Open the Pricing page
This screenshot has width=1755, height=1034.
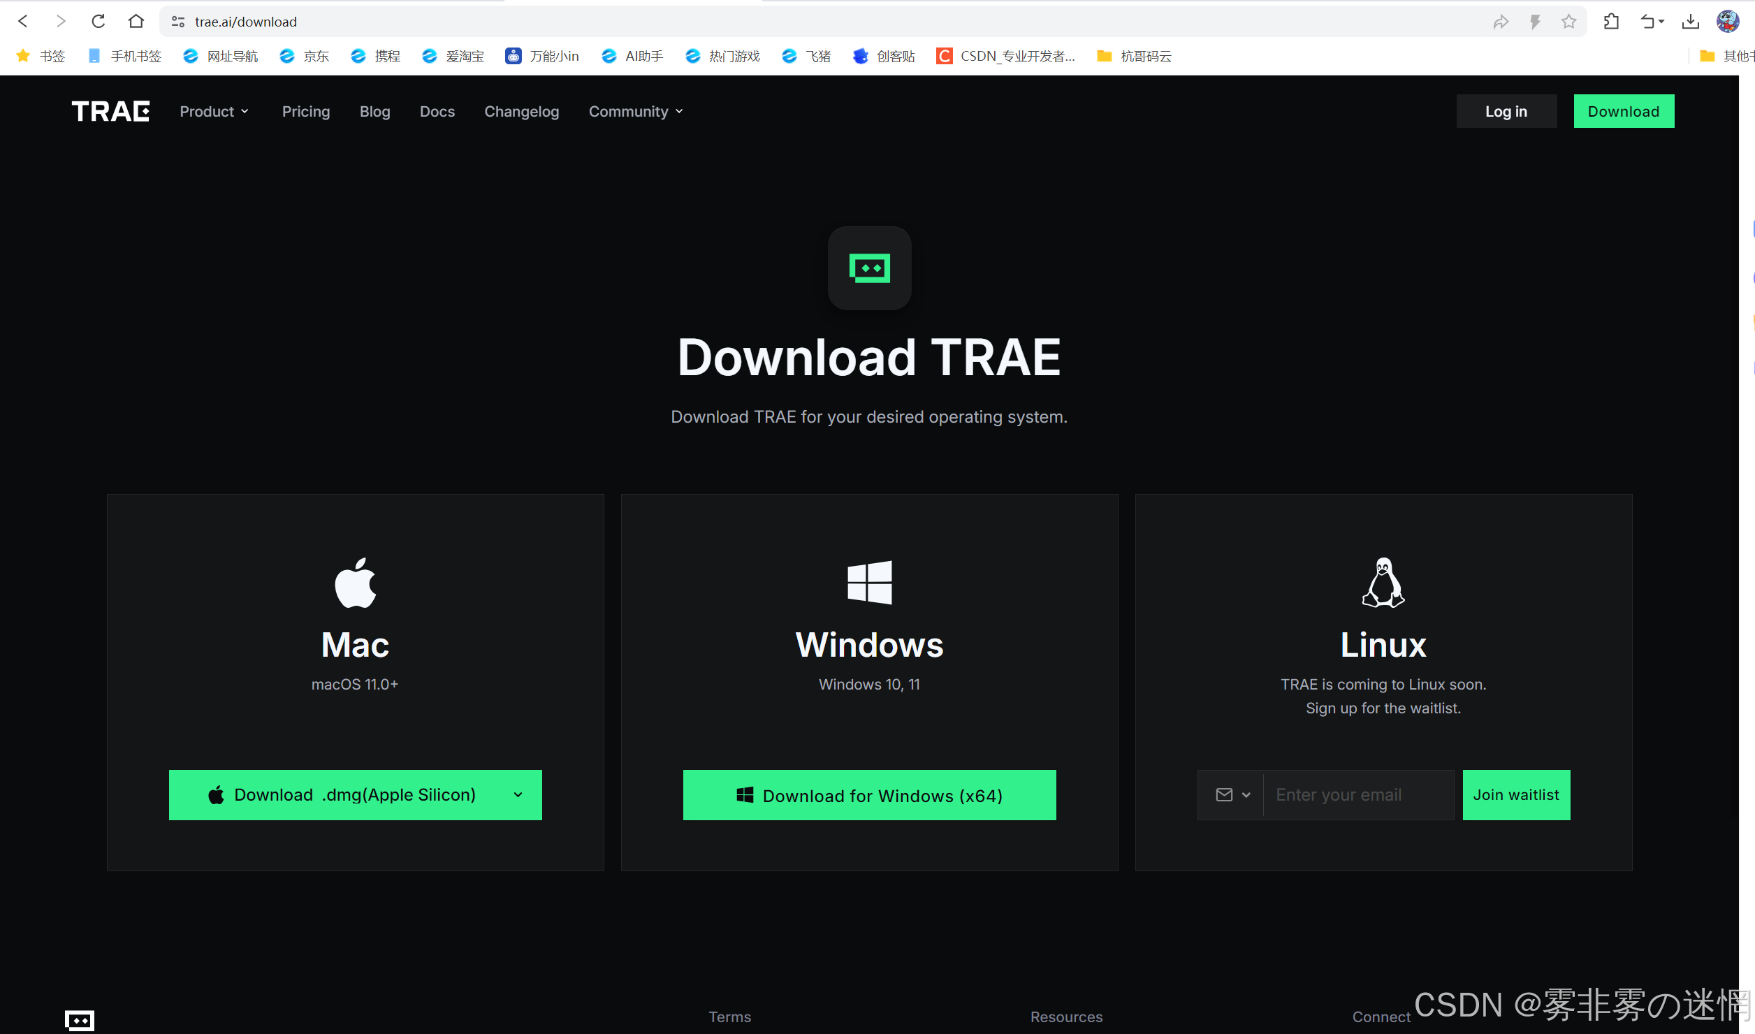306,112
